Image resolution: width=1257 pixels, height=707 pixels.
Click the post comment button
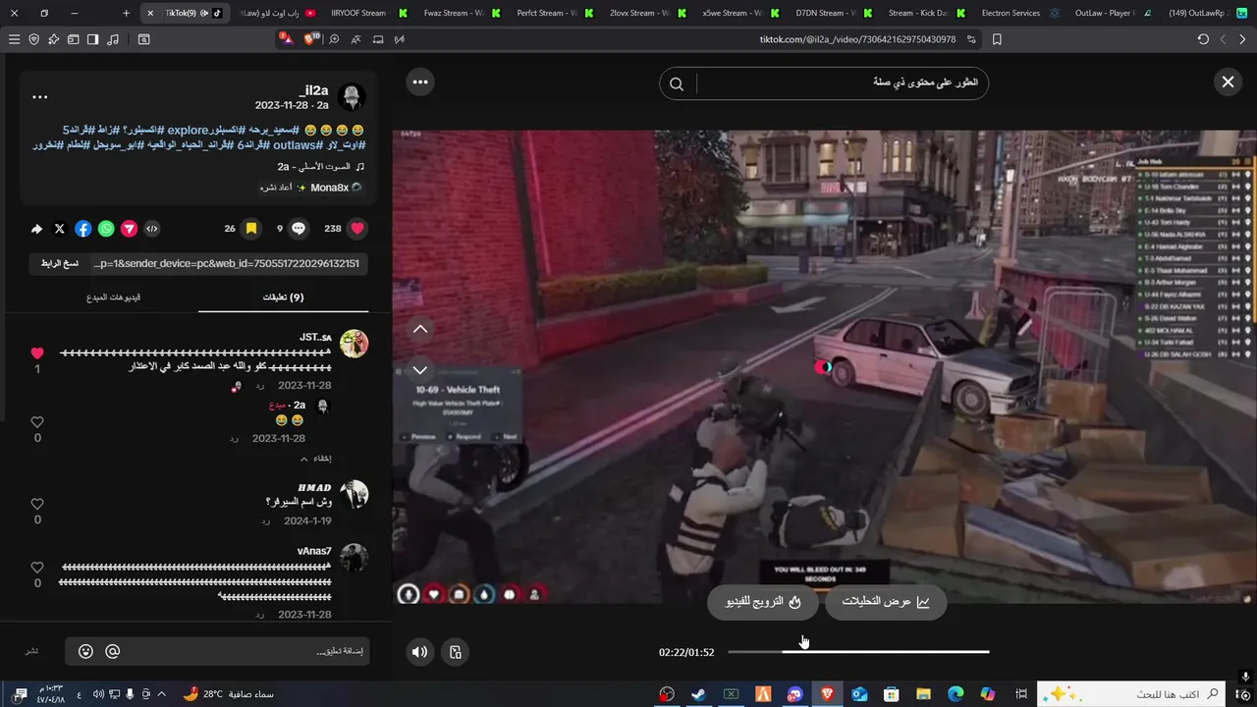[x=32, y=651]
